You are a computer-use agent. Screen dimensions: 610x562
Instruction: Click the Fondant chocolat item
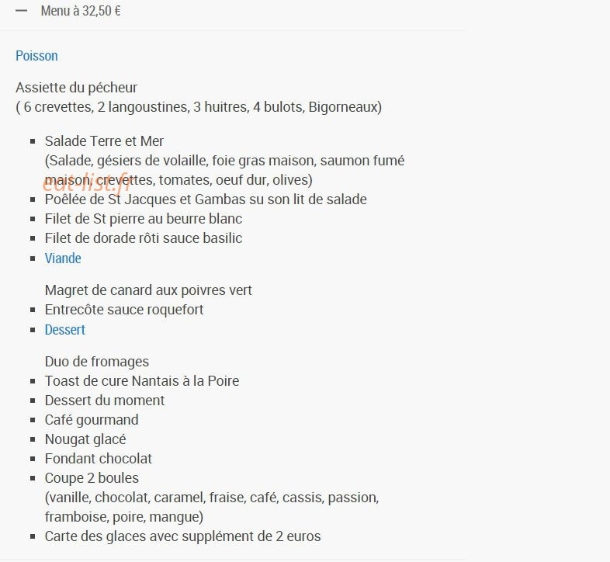(98, 460)
